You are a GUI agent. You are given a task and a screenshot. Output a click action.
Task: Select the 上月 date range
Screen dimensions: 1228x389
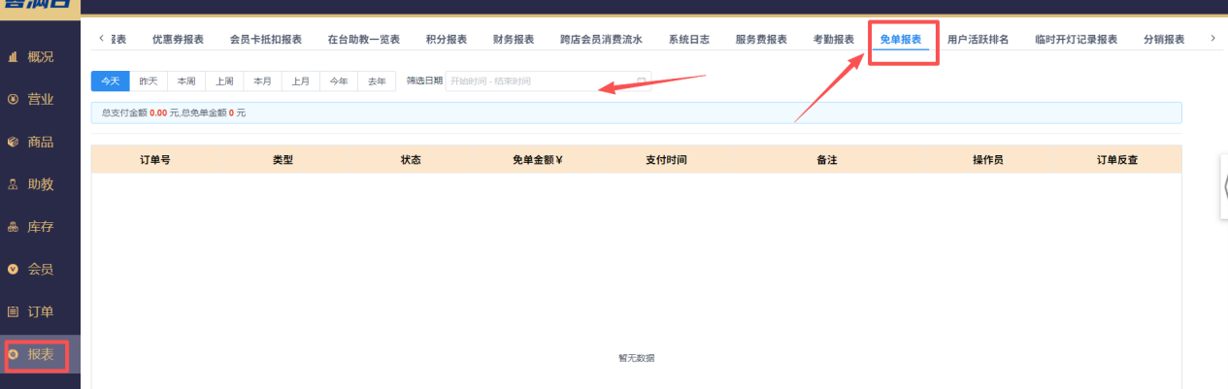tap(300, 81)
